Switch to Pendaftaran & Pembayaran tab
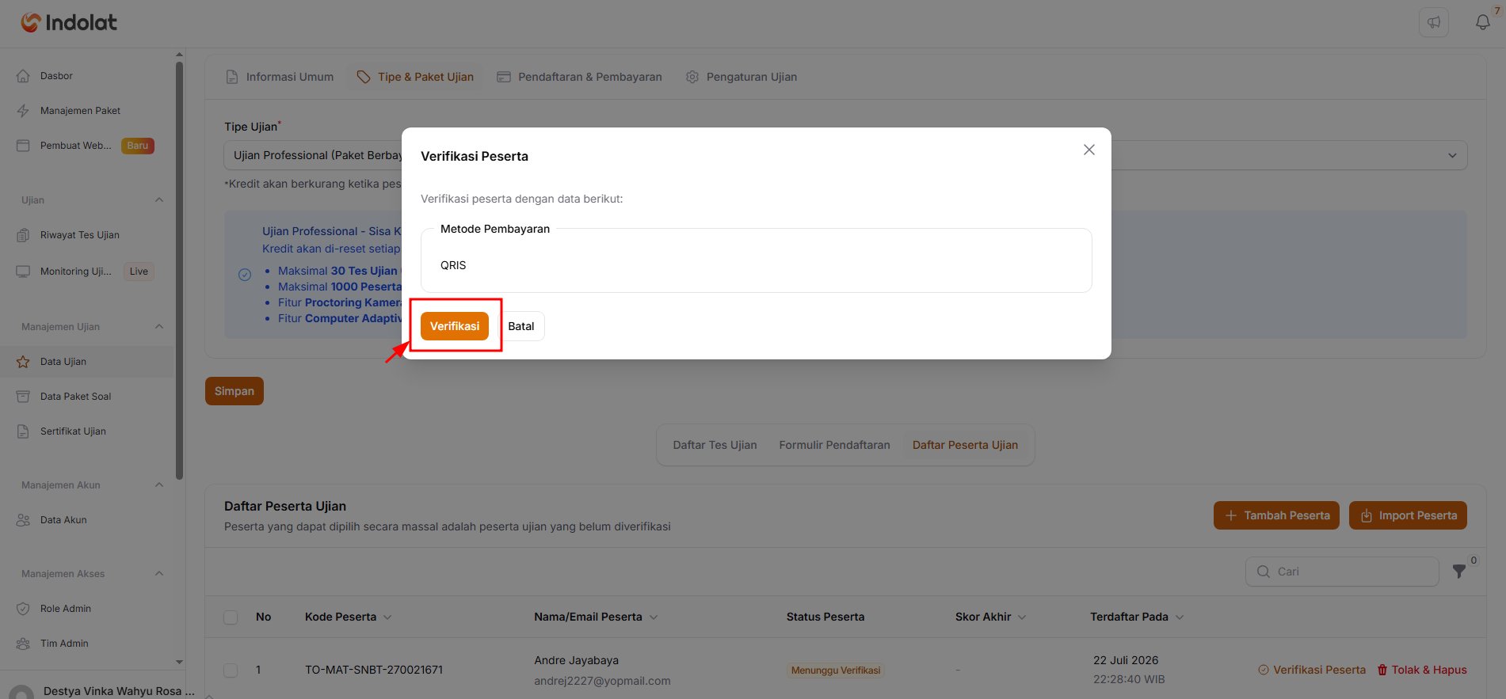Image resolution: width=1506 pixels, height=699 pixels. coord(579,77)
